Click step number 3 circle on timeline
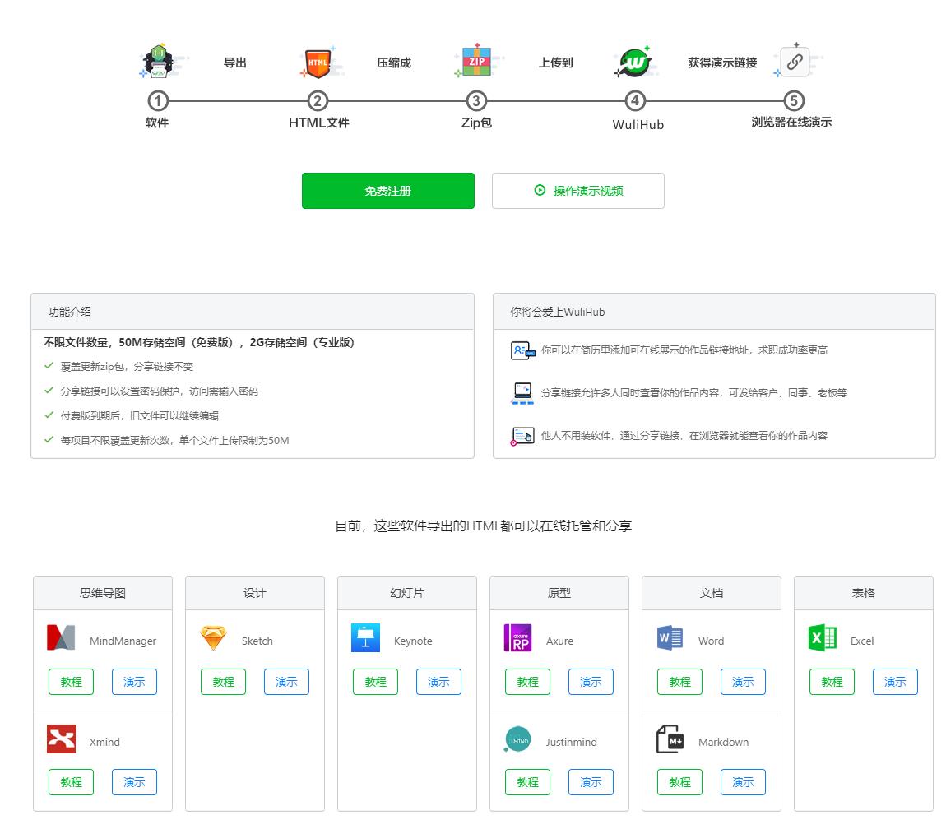This screenshot has height=829, width=946. (x=476, y=101)
